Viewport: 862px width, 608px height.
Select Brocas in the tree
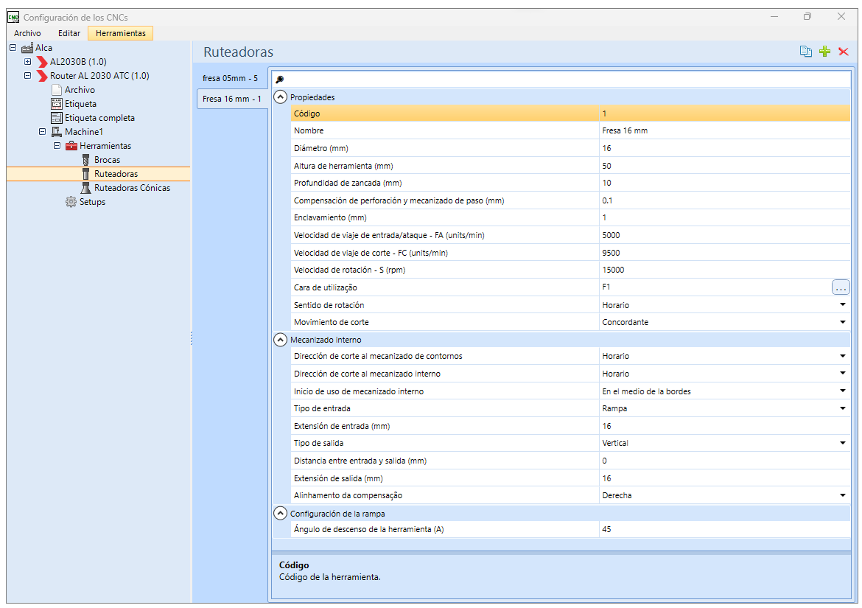108,160
